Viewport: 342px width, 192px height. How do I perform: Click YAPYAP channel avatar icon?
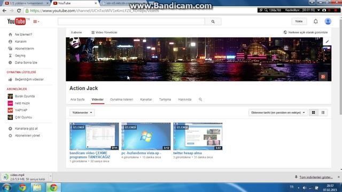pyautogui.click(x=10, y=110)
